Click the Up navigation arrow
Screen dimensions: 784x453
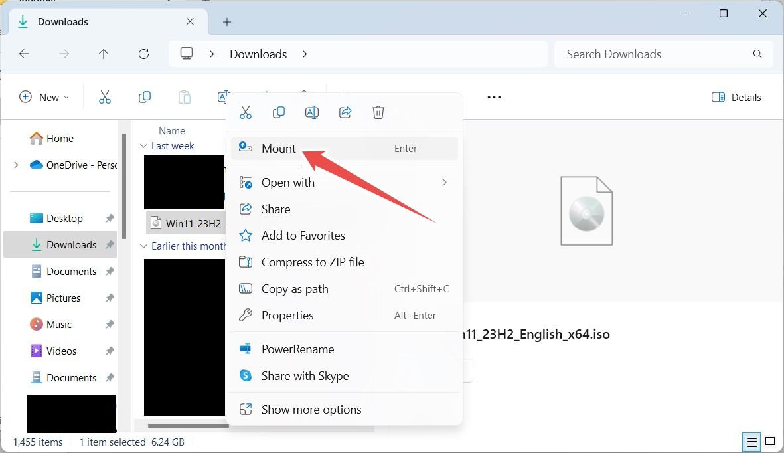pyautogui.click(x=104, y=54)
